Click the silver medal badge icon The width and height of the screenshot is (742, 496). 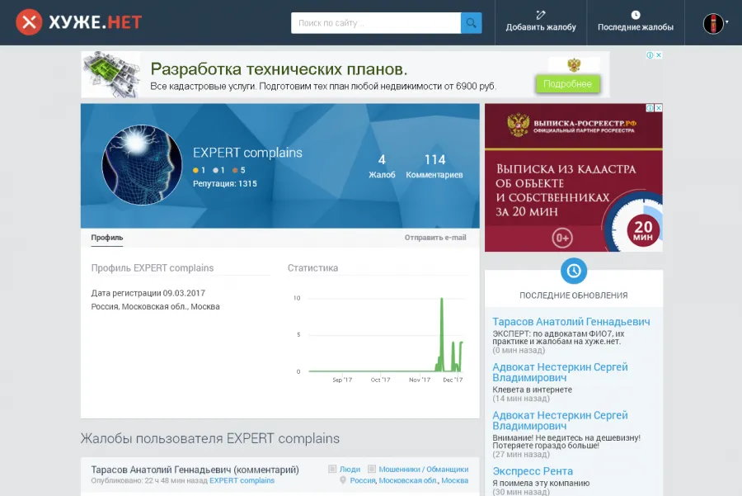(215, 170)
